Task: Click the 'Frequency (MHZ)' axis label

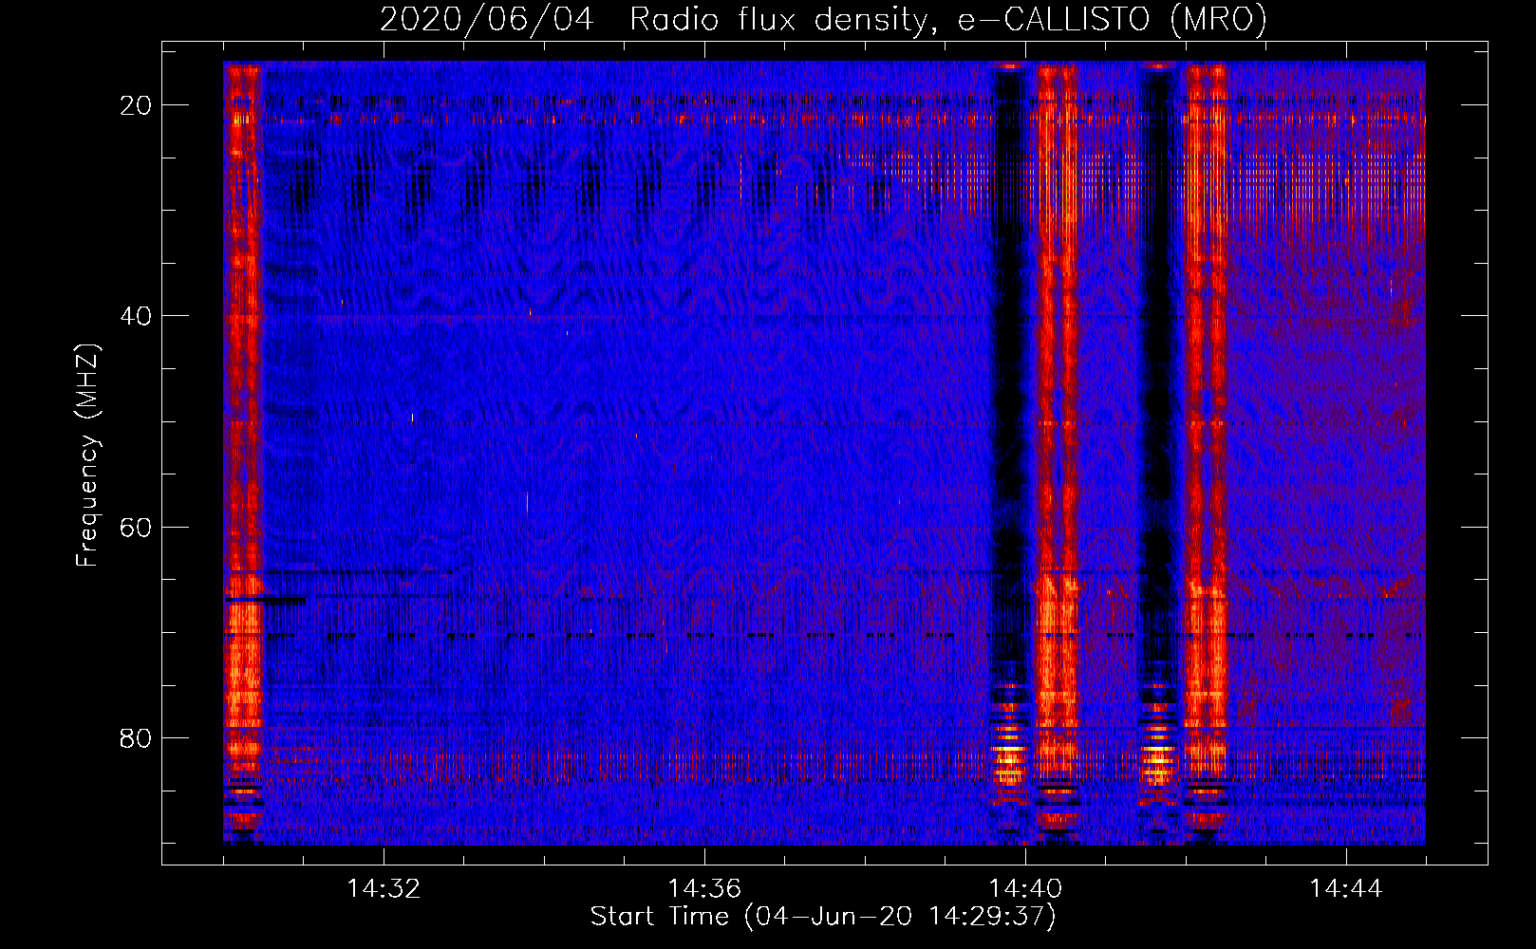Action: click(x=87, y=456)
